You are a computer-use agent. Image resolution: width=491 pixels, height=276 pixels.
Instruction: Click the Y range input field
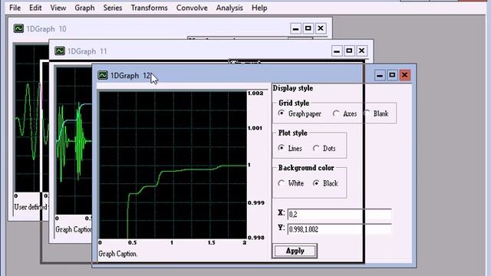coord(339,229)
